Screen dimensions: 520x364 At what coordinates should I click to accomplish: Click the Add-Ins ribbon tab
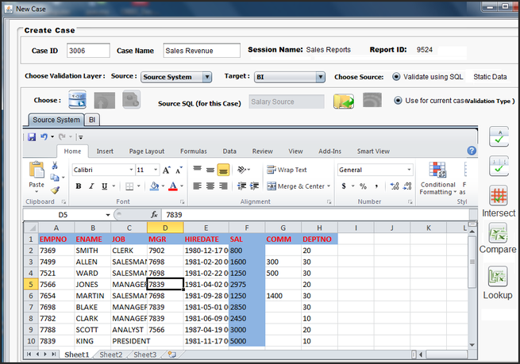[x=329, y=151]
